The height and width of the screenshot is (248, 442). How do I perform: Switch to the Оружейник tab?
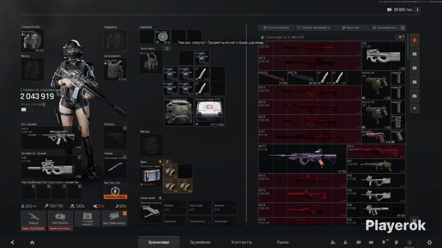[x=200, y=242]
